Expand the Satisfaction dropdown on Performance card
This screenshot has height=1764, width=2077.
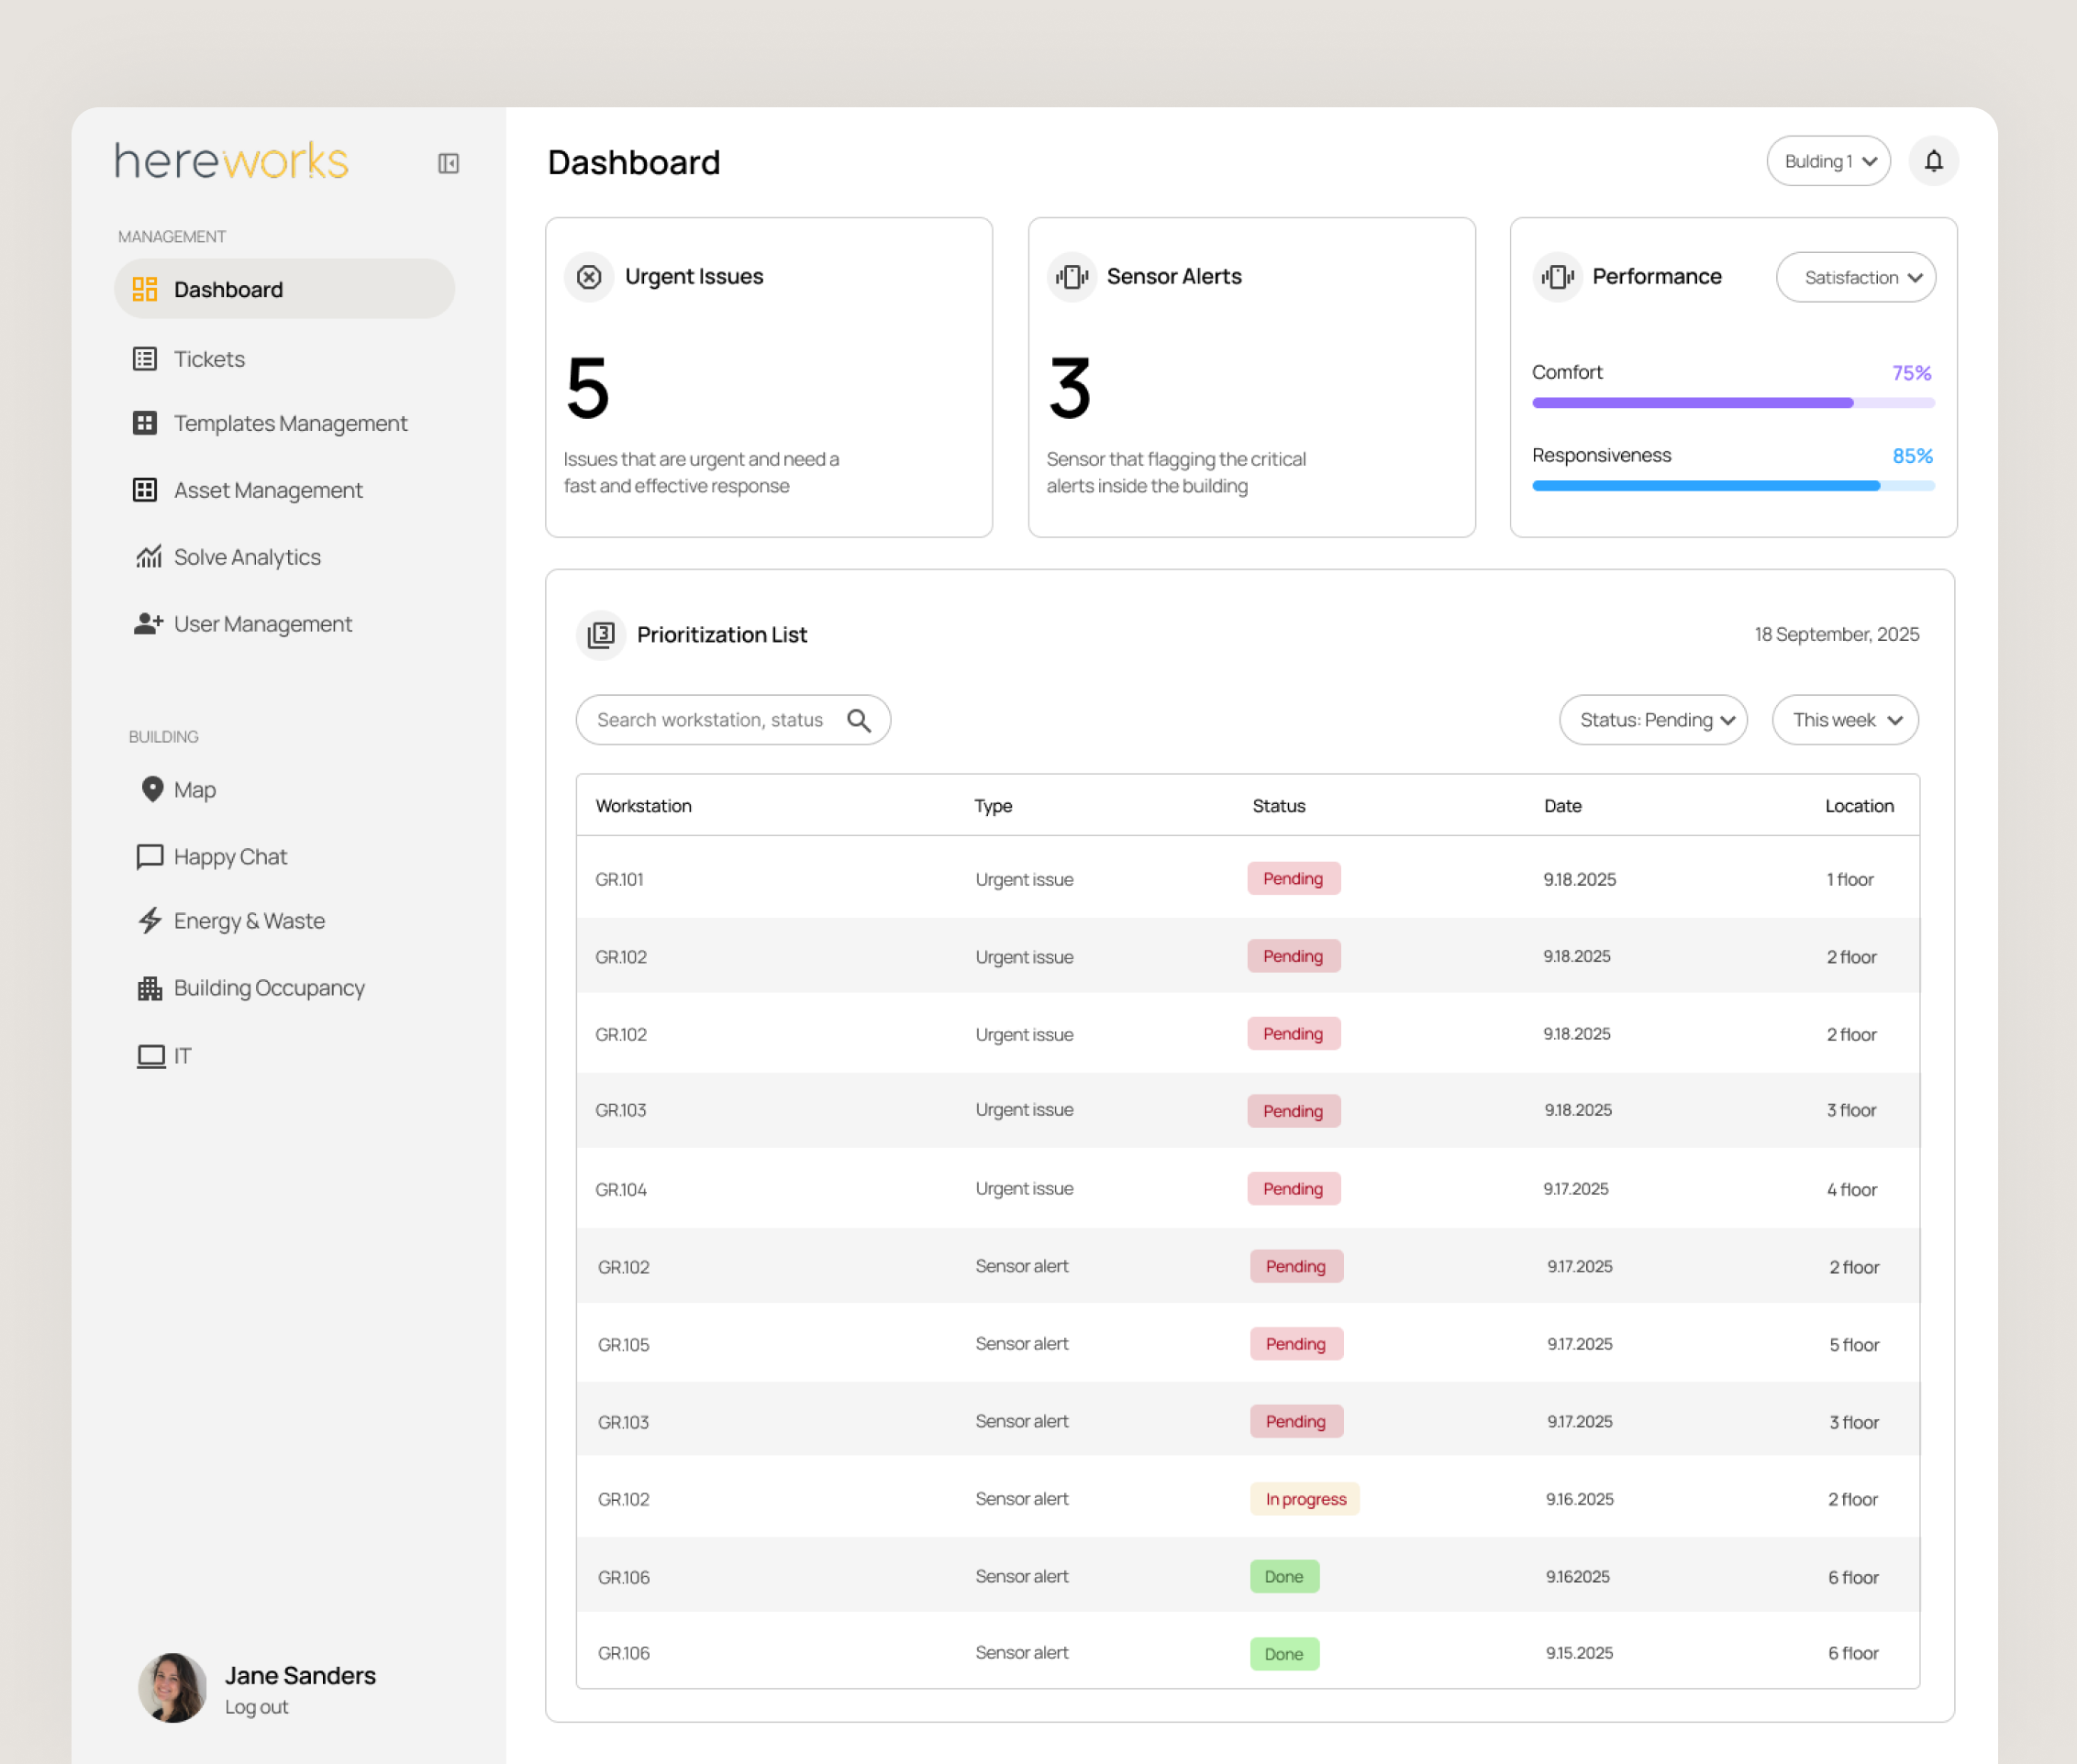(x=1855, y=277)
